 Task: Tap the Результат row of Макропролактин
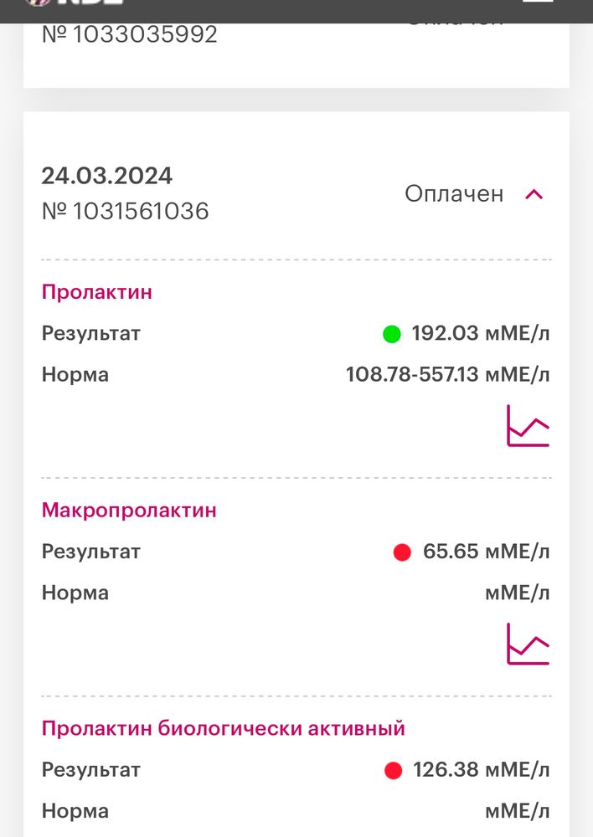tap(90, 551)
